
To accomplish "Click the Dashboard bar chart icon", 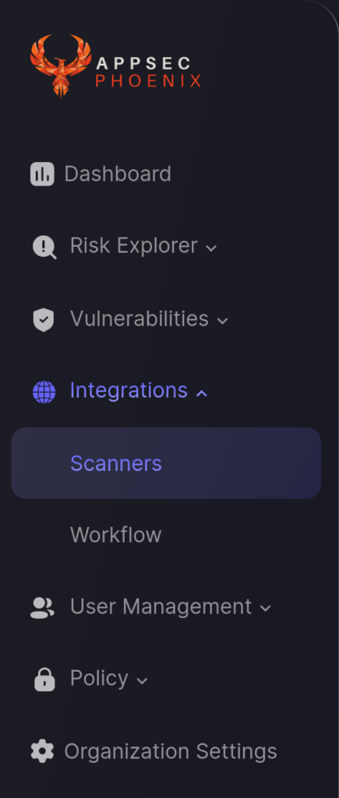I will tap(42, 174).
